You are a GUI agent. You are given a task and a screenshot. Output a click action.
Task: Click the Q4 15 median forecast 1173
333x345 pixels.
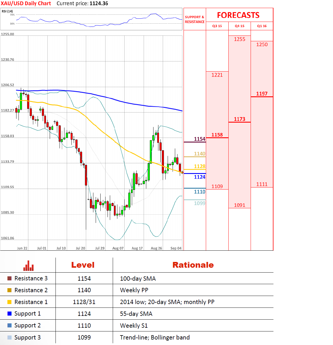coord(240,119)
